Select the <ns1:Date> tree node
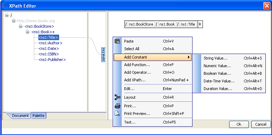Viewport: 272px width, 135px height. pyautogui.click(x=49, y=48)
